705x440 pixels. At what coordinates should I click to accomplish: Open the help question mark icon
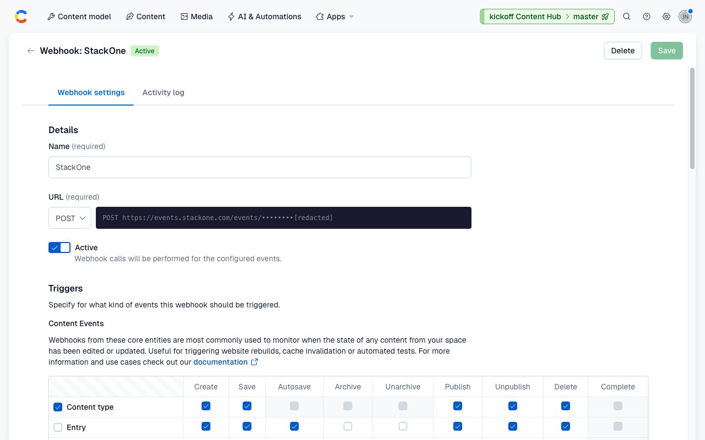647,16
